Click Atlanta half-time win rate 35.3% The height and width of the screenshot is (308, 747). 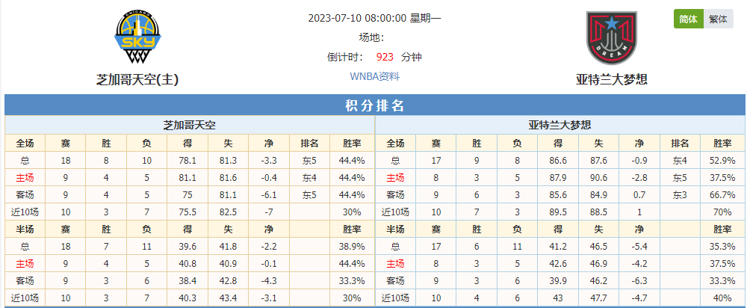pyautogui.click(x=722, y=247)
